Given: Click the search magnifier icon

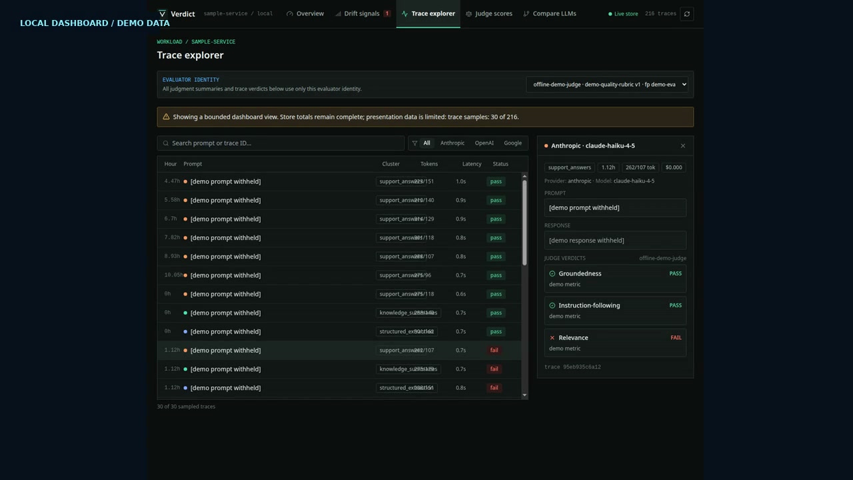Looking at the screenshot, I should pos(166,143).
